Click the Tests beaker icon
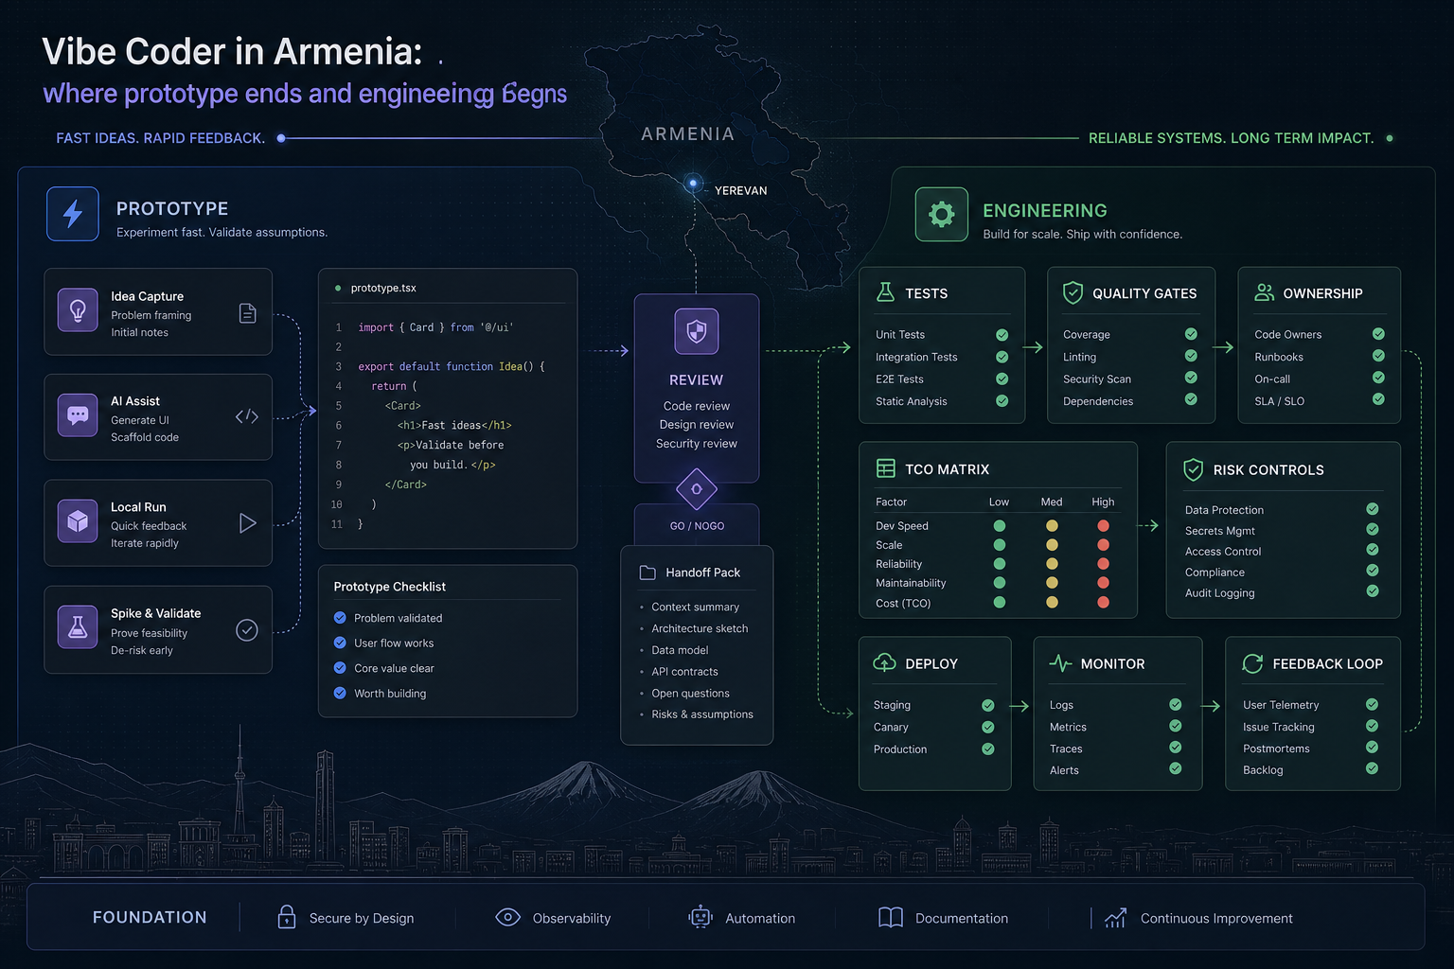 point(885,292)
